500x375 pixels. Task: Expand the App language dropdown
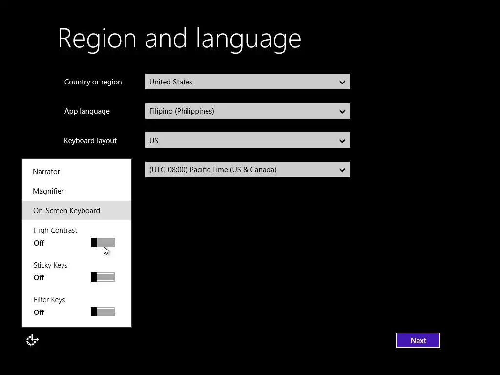coord(248,111)
